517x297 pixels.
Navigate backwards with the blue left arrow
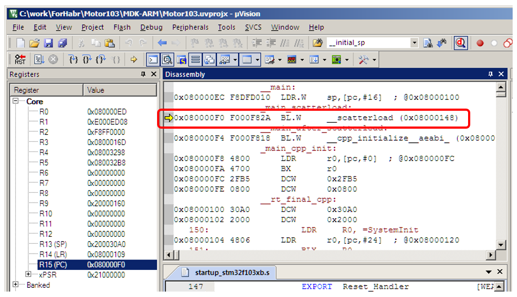tap(162, 43)
